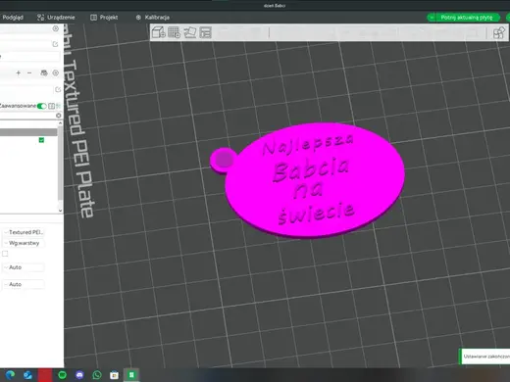The width and height of the screenshot is (510, 382).
Task: Click the plus icon to add filament
Action: coord(19,72)
